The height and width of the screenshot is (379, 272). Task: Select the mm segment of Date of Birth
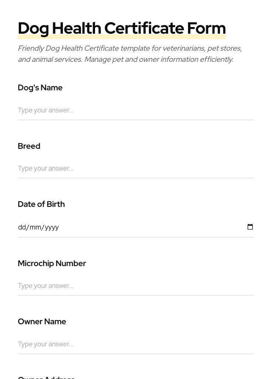click(x=35, y=227)
